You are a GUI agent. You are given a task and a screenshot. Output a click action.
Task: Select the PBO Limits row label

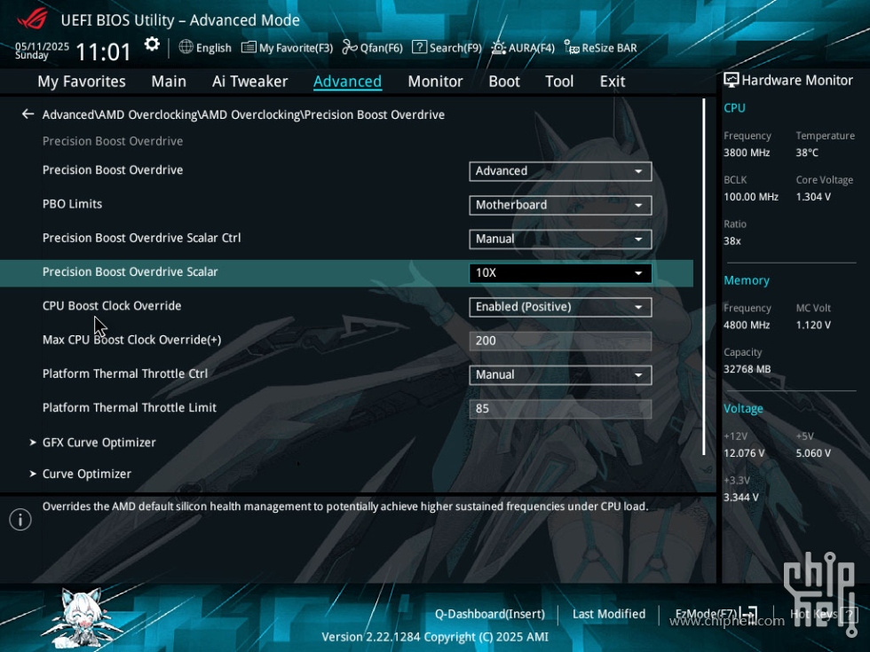[x=72, y=204]
